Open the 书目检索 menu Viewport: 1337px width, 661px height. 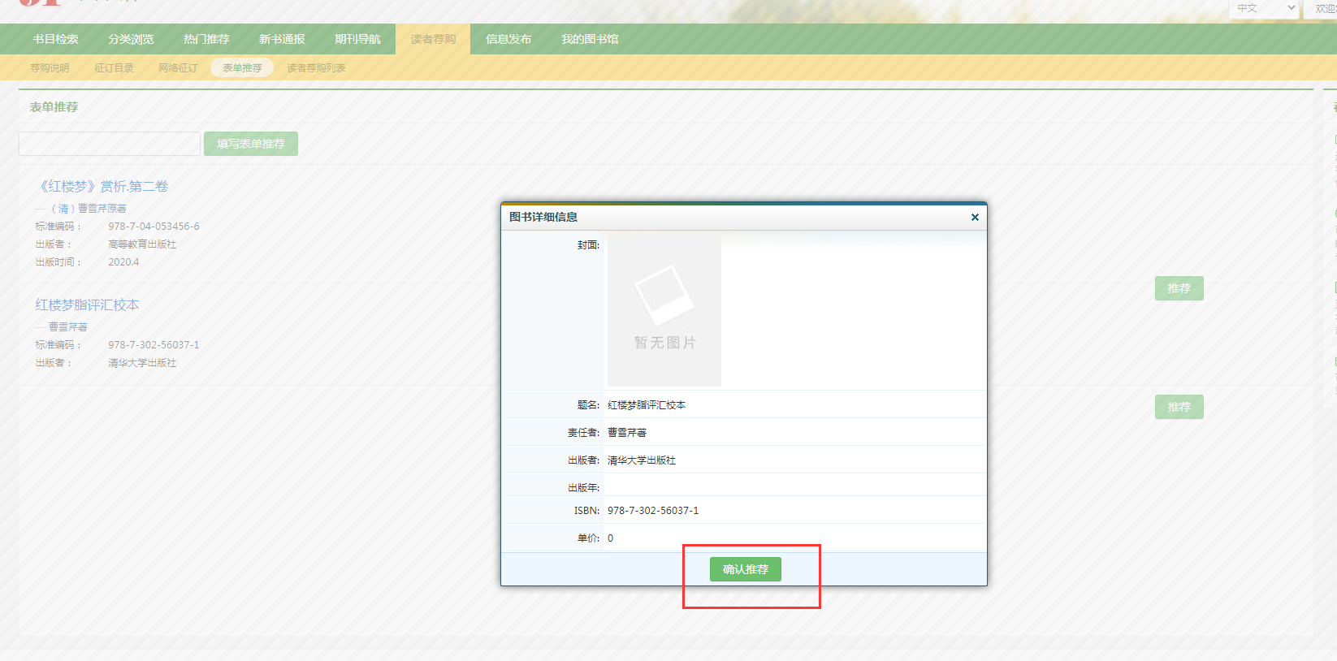click(55, 39)
